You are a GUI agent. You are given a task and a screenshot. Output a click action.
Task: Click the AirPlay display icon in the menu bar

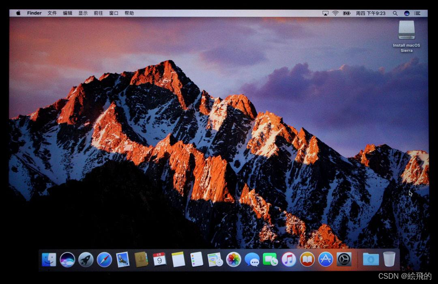(325, 13)
